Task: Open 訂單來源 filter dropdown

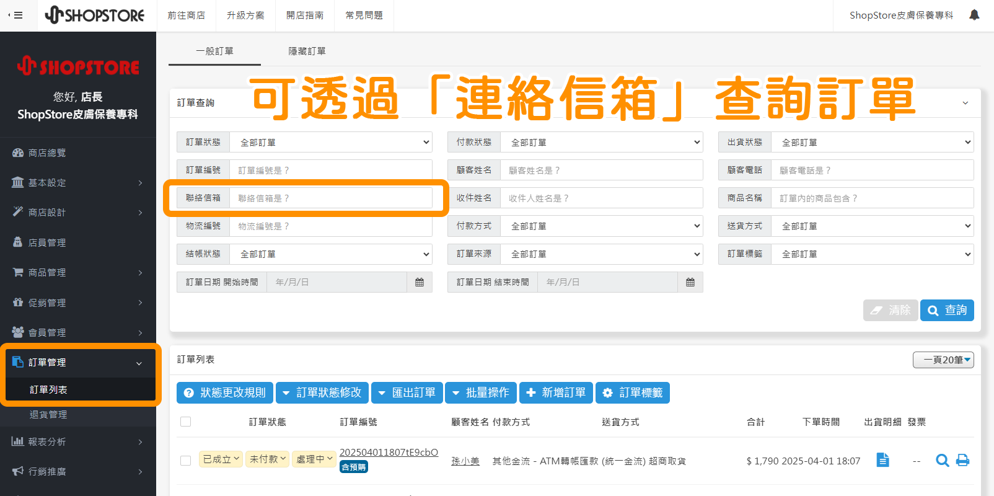Action: pyautogui.click(x=602, y=254)
